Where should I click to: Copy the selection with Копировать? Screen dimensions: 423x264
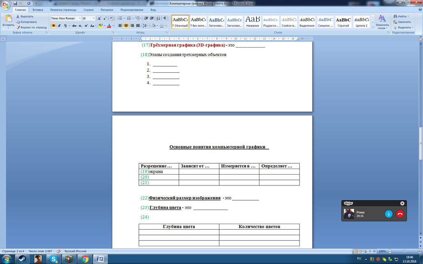pyautogui.click(x=26, y=22)
